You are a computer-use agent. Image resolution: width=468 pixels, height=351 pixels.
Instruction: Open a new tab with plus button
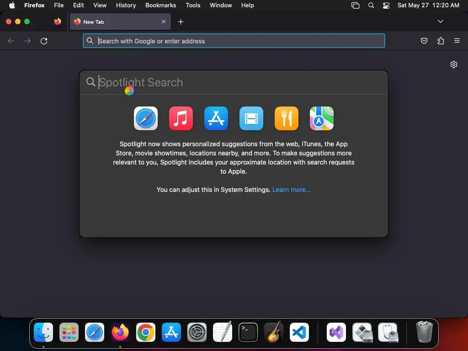[x=181, y=22]
